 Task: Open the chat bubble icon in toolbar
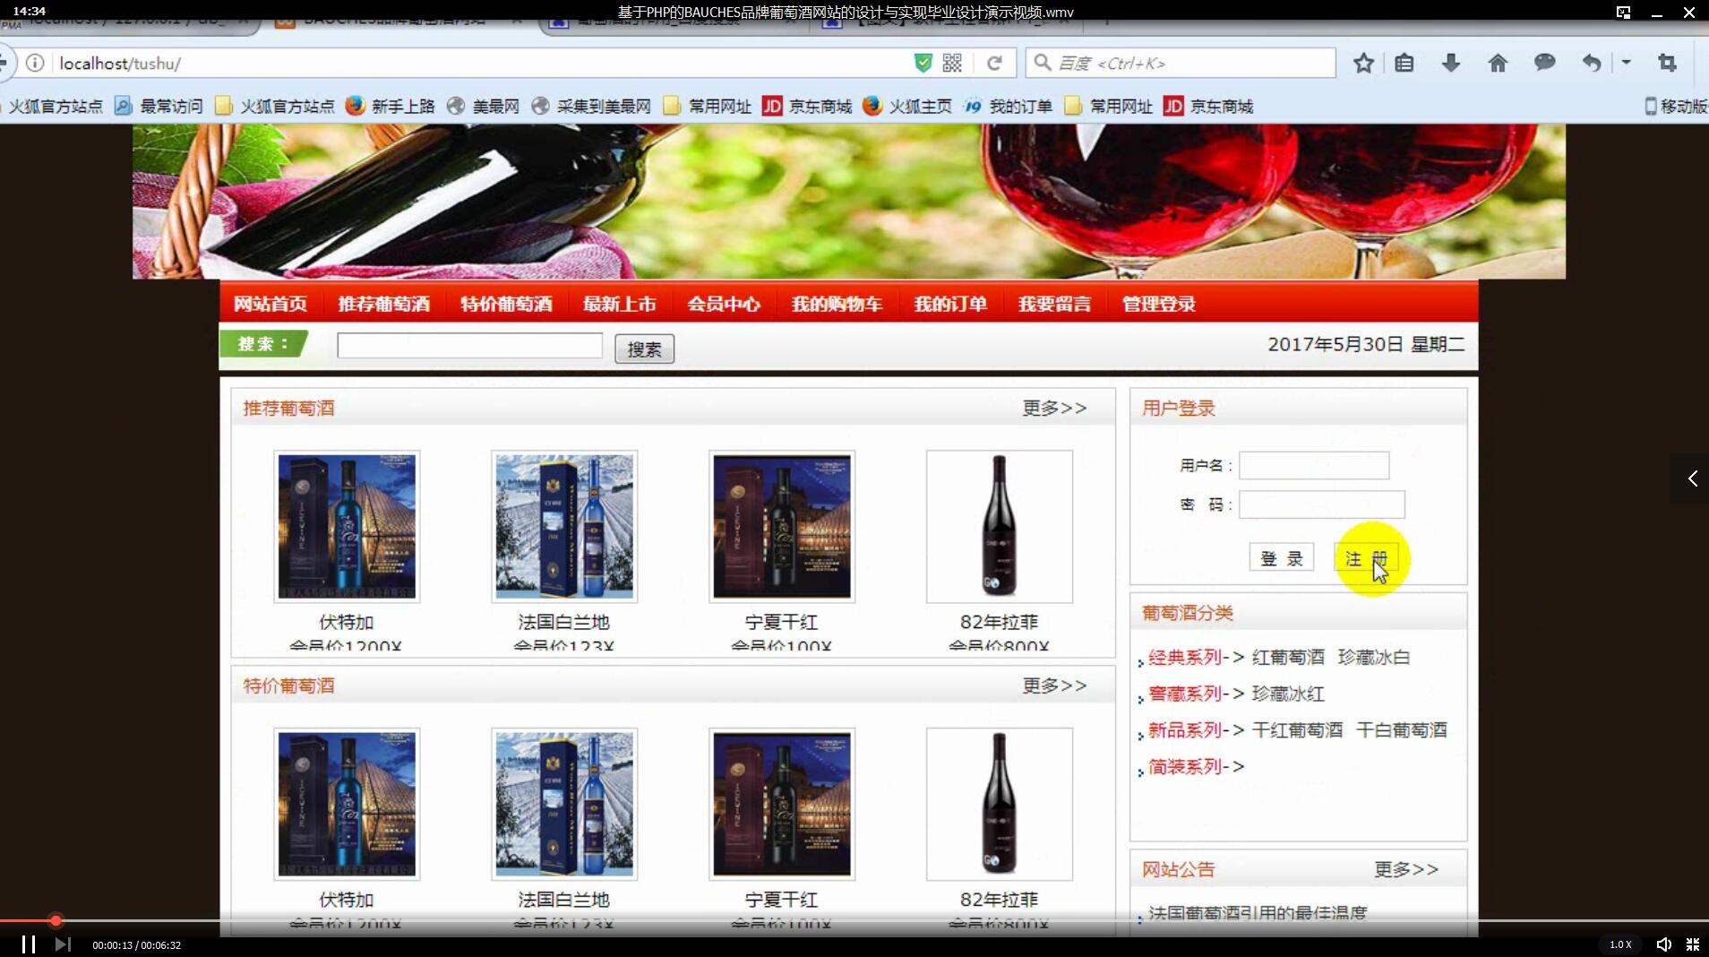[1544, 63]
